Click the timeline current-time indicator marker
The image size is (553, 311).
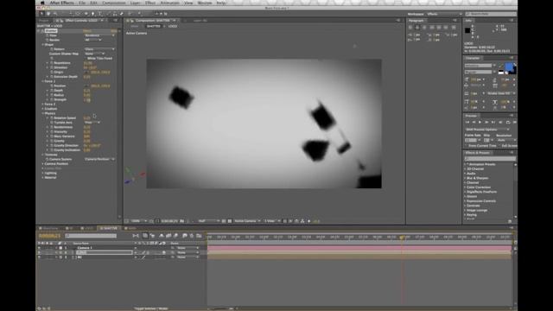pyautogui.click(x=402, y=237)
